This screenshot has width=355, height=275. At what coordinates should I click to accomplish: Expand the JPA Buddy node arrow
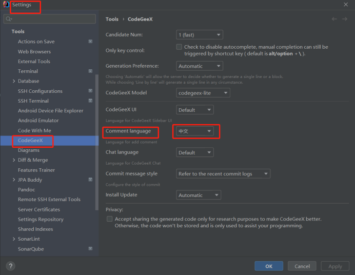[x=14, y=180]
